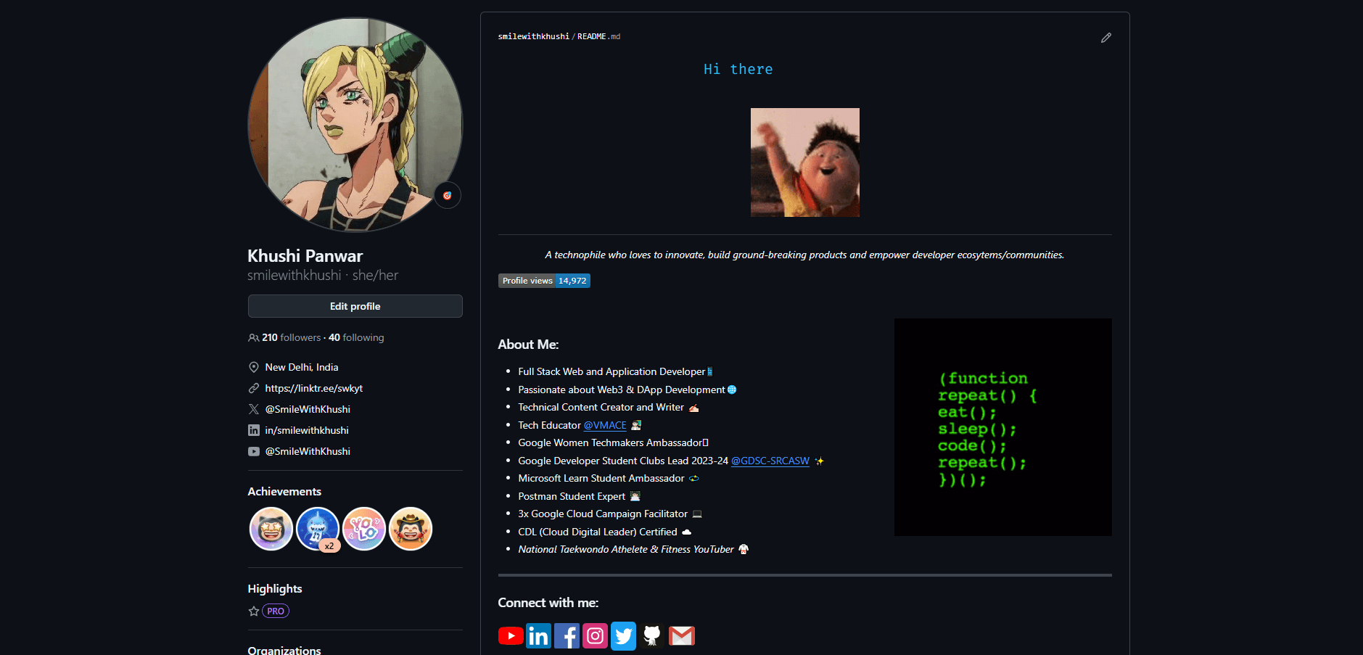Click the PRO highlights badge
Image resolution: width=1363 pixels, height=655 pixels.
276,611
